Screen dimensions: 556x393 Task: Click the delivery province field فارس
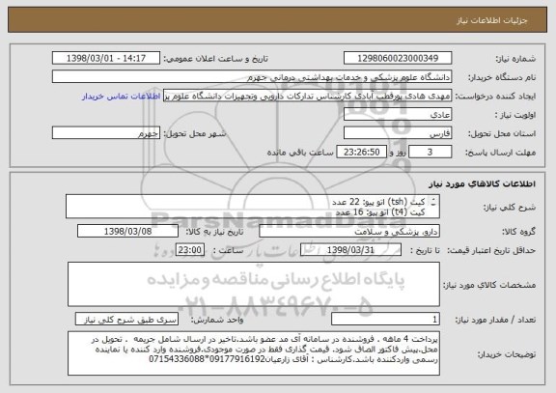(x=398, y=133)
